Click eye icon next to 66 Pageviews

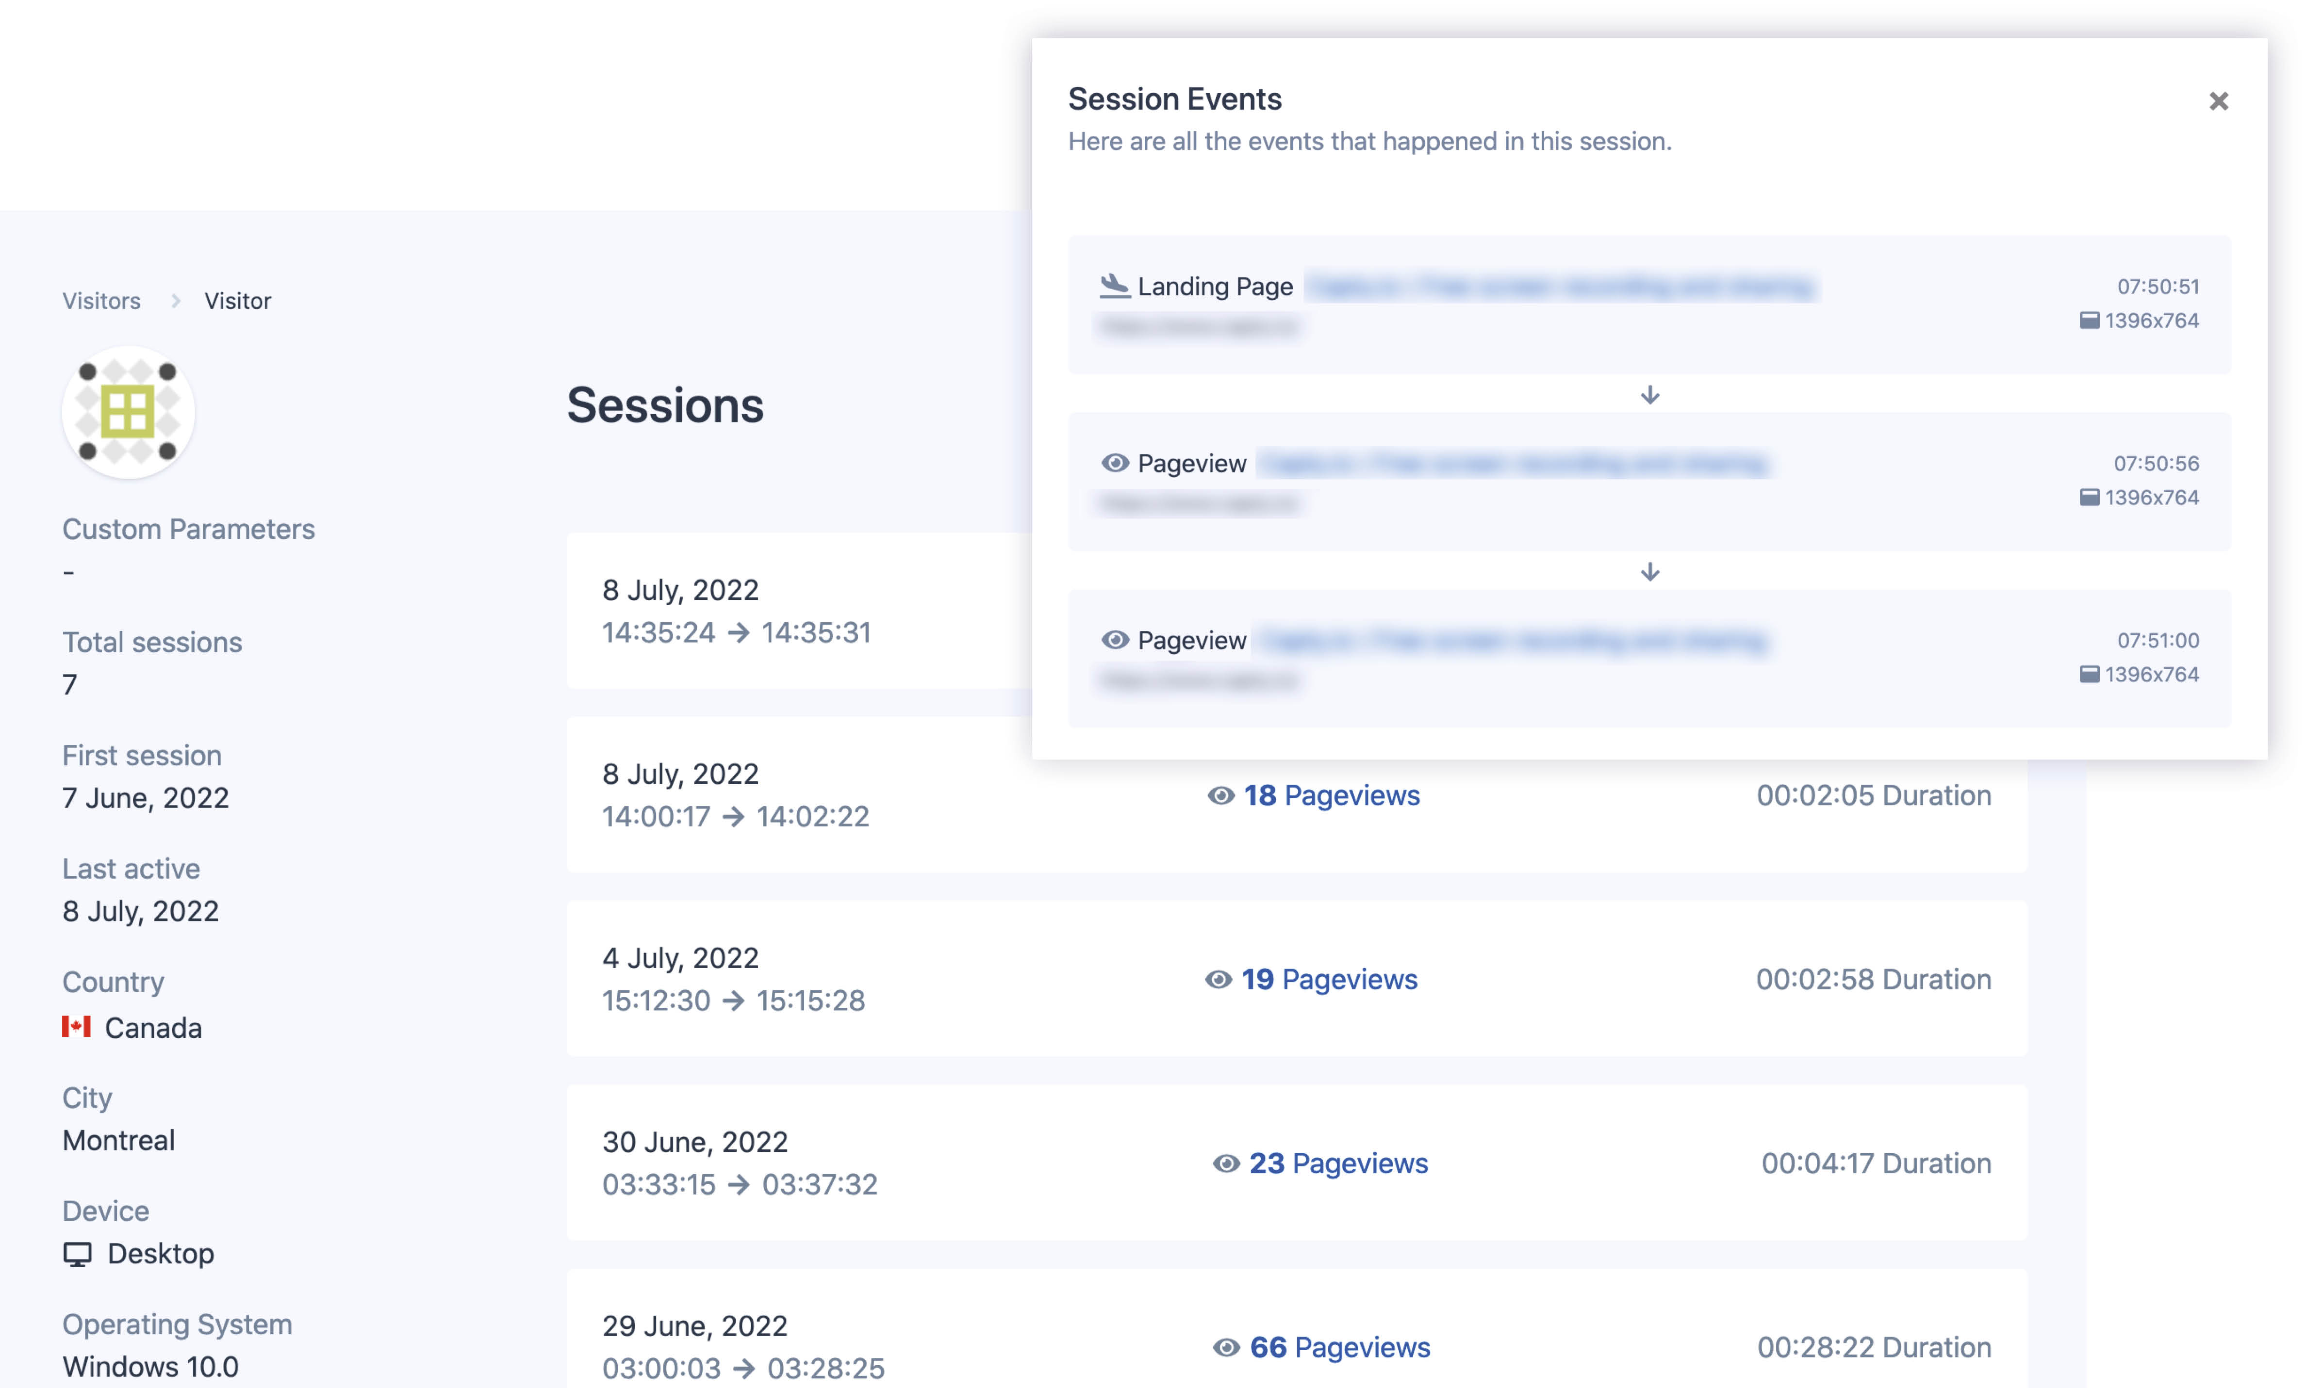(x=1226, y=1347)
